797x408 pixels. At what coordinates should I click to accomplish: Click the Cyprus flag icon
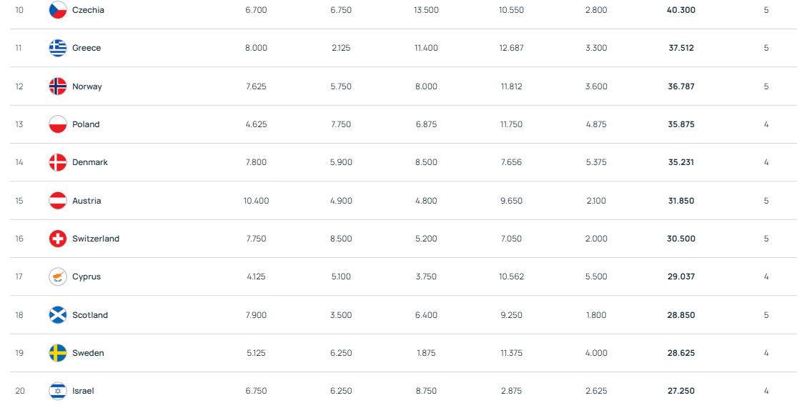tap(58, 277)
